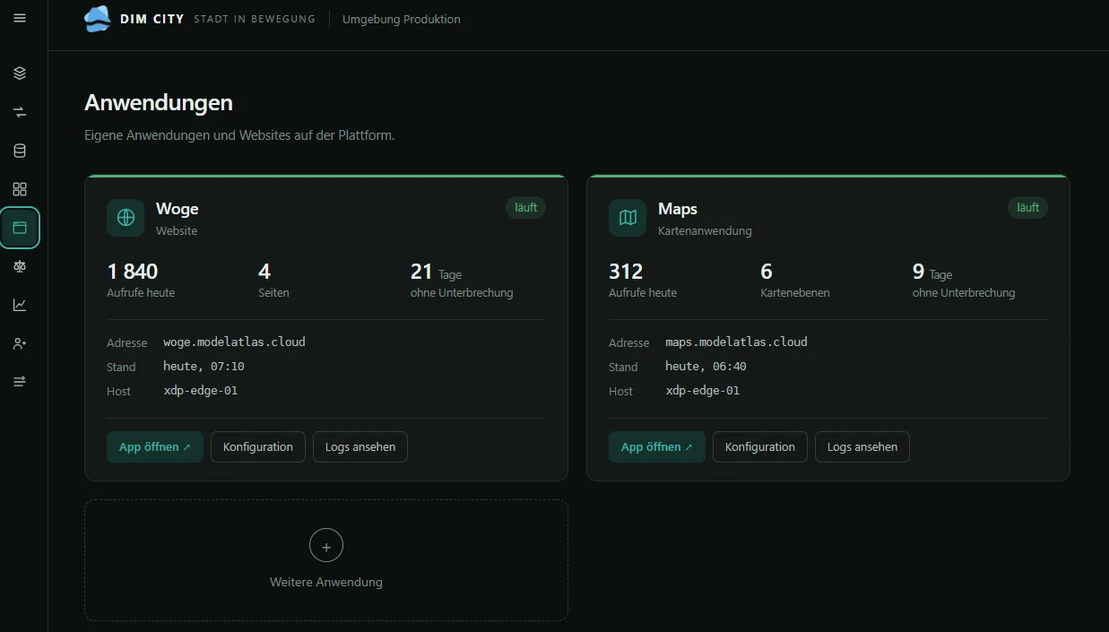Click the DIM CITY title text
This screenshot has height=632, width=1109.
tap(152, 19)
